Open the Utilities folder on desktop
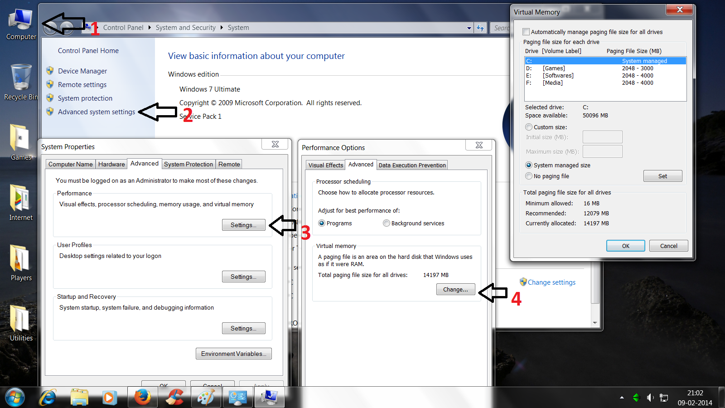This screenshot has width=725, height=408. pyautogui.click(x=21, y=323)
